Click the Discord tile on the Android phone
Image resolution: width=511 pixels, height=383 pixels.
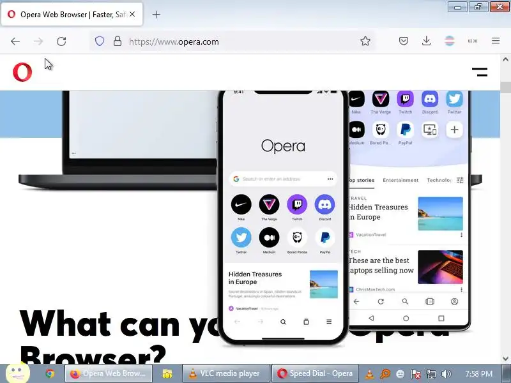tap(430, 99)
